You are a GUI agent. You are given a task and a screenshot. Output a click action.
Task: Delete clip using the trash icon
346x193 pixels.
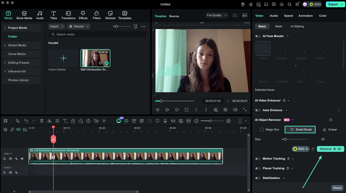pos(42,121)
